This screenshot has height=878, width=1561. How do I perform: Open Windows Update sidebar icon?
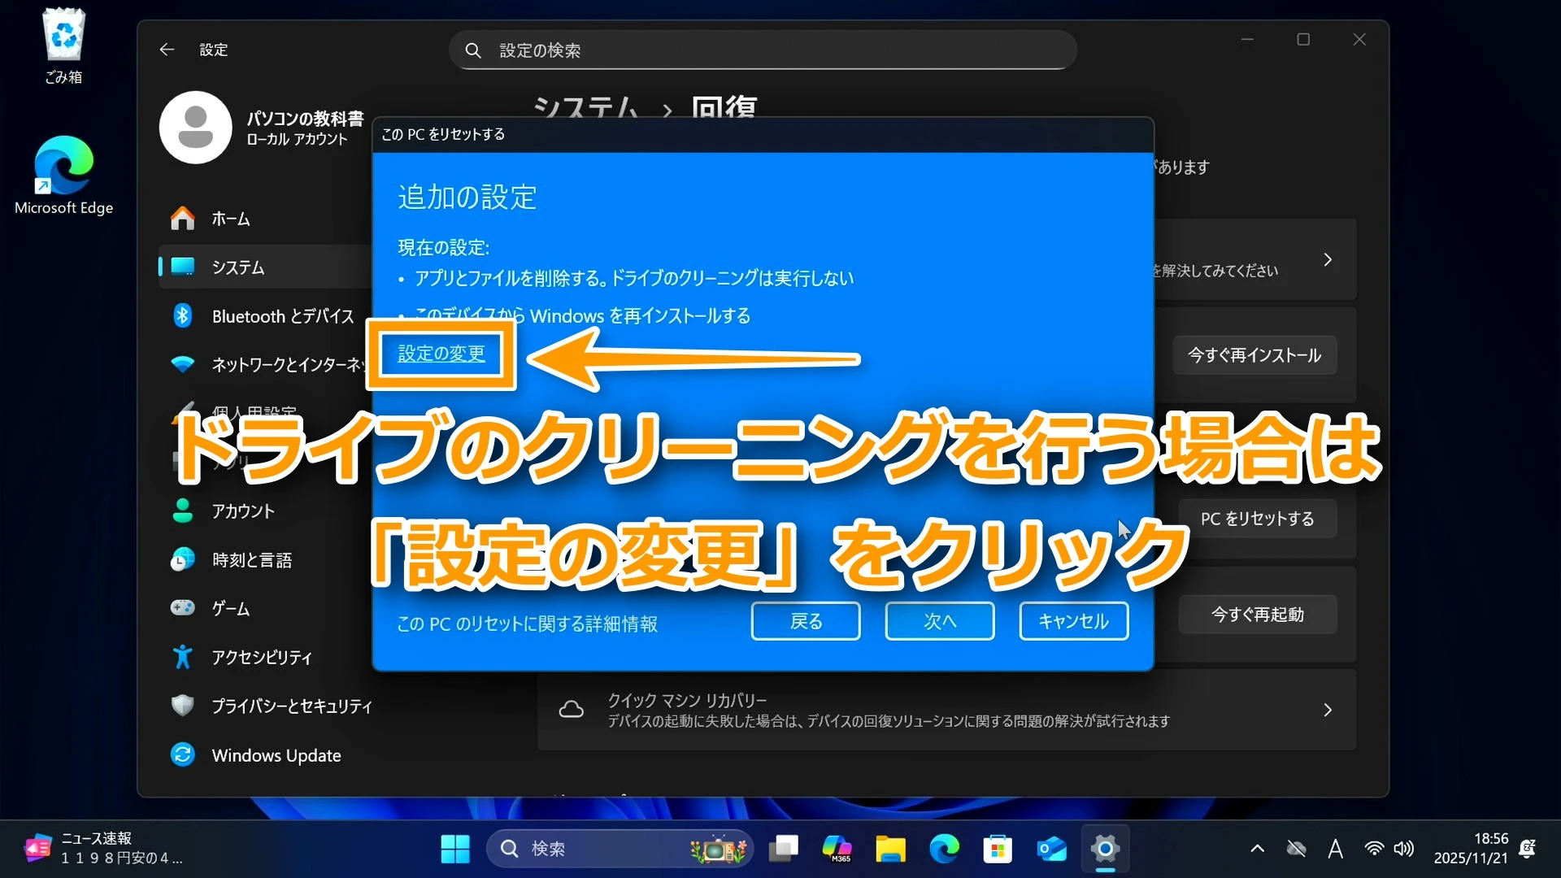pyautogui.click(x=183, y=754)
